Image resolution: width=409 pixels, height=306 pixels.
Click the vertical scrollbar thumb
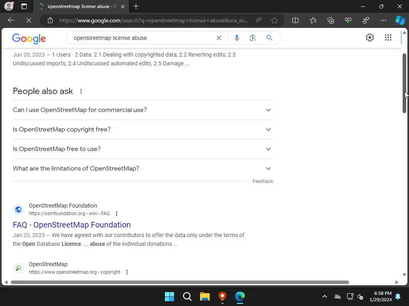pyautogui.click(x=404, y=83)
